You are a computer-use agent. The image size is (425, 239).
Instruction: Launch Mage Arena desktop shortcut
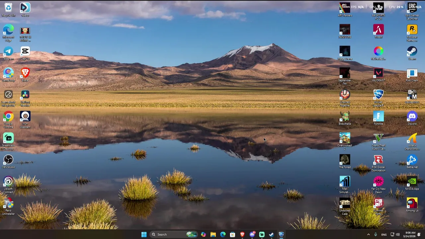click(x=345, y=53)
